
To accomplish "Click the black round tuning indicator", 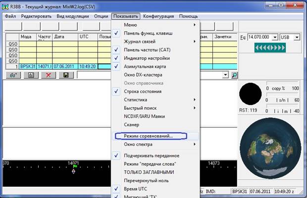I will tap(250, 95).
